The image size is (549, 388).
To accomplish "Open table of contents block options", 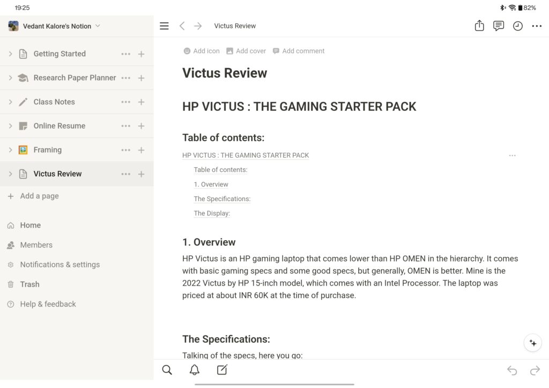I will point(512,155).
